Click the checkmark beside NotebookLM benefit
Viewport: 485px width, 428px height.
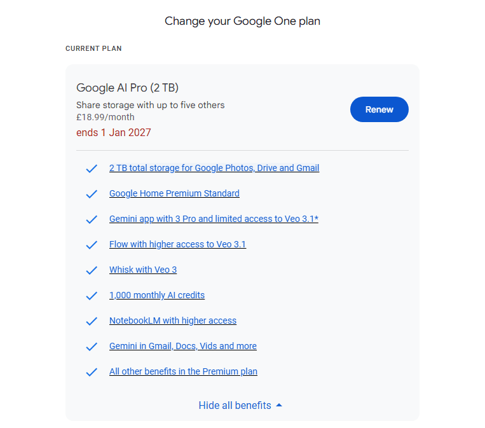click(92, 321)
